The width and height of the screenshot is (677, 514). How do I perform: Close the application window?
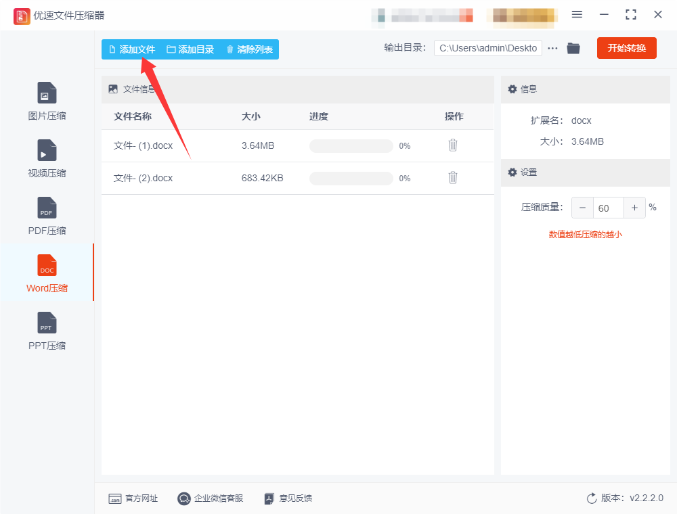[x=657, y=15]
